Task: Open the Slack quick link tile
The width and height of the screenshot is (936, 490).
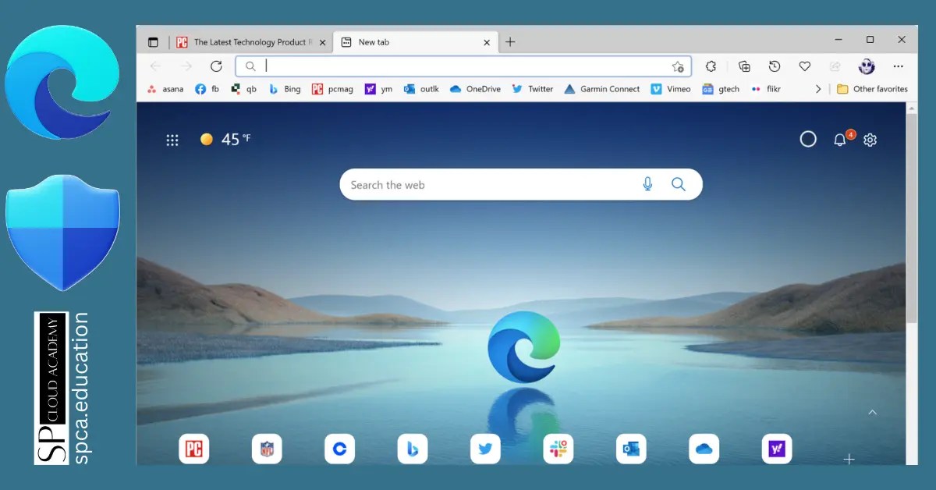Action: [x=558, y=449]
